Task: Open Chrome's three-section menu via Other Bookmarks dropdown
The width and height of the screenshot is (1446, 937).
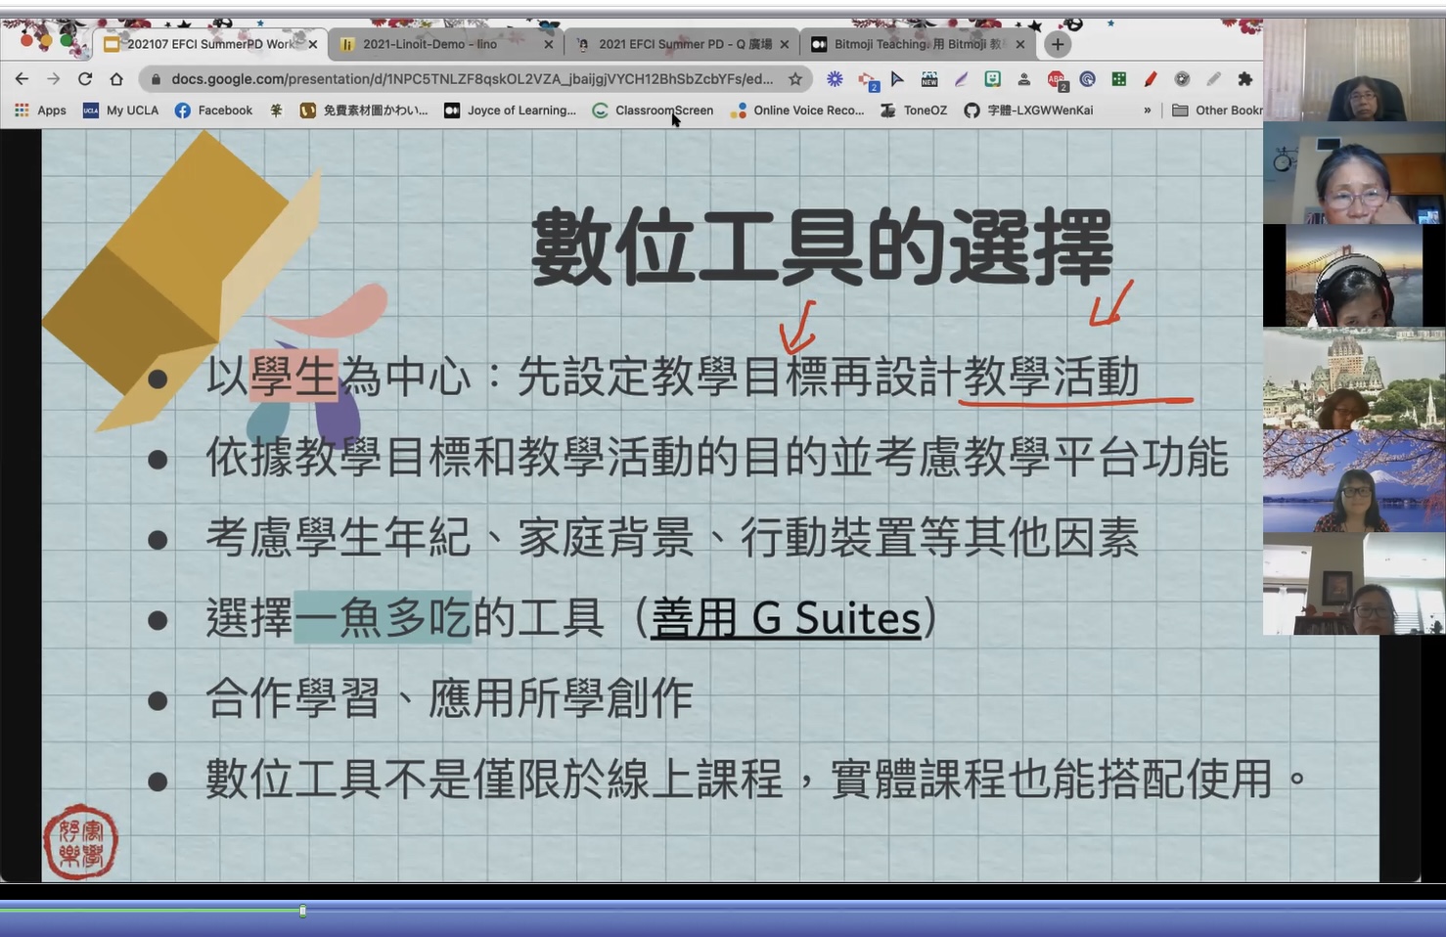Action: [x=1216, y=111]
